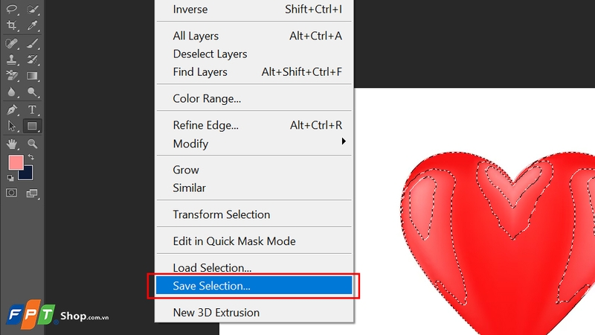Select the Path Selection tool
The image size is (595, 335).
[x=12, y=126]
